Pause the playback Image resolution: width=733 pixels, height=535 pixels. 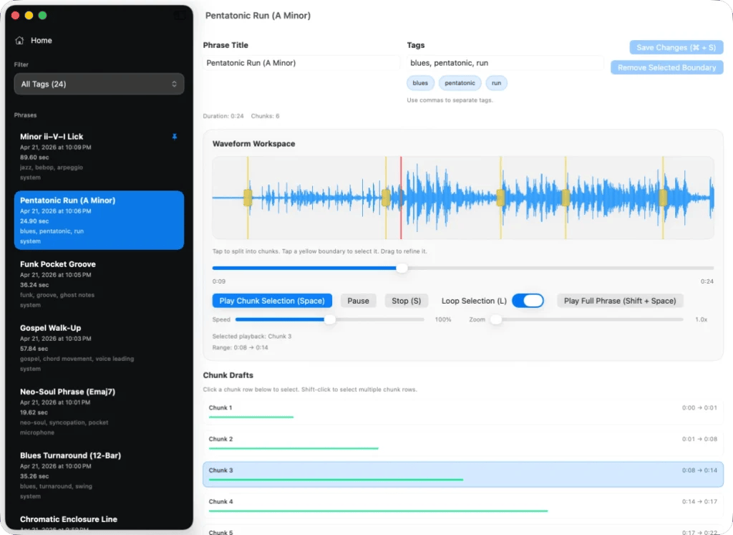click(x=358, y=300)
